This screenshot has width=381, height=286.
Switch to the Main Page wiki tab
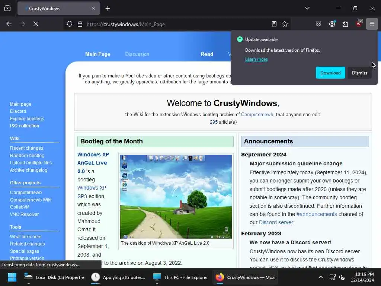(98, 54)
